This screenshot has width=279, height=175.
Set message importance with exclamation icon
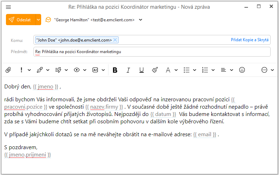point(21,70)
